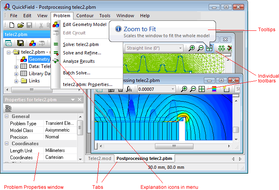Click the Library Data table icon in tree
This screenshot has height=190, width=279.
tap(24, 73)
